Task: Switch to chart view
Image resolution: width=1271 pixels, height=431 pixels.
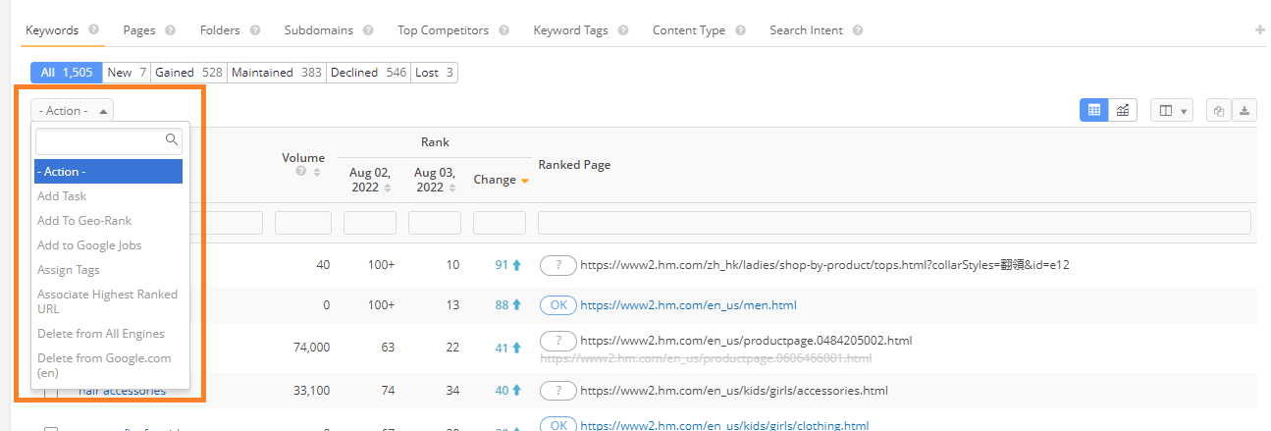Action: point(1123,111)
